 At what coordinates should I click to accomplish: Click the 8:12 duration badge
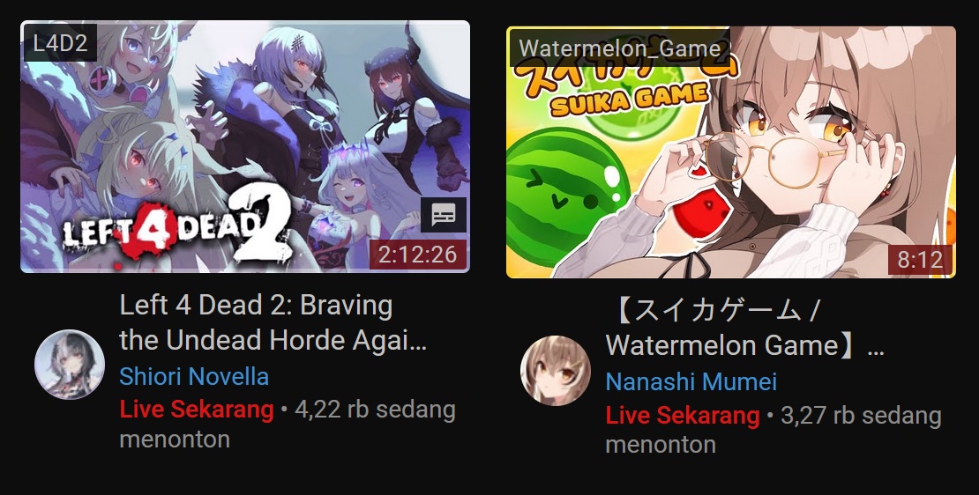pyautogui.click(x=920, y=260)
